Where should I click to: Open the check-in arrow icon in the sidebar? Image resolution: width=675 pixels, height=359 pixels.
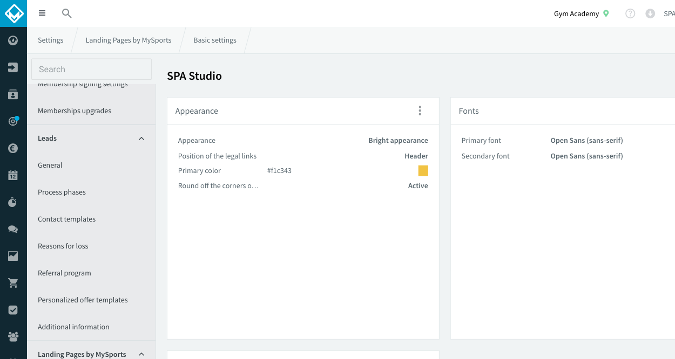point(13,67)
